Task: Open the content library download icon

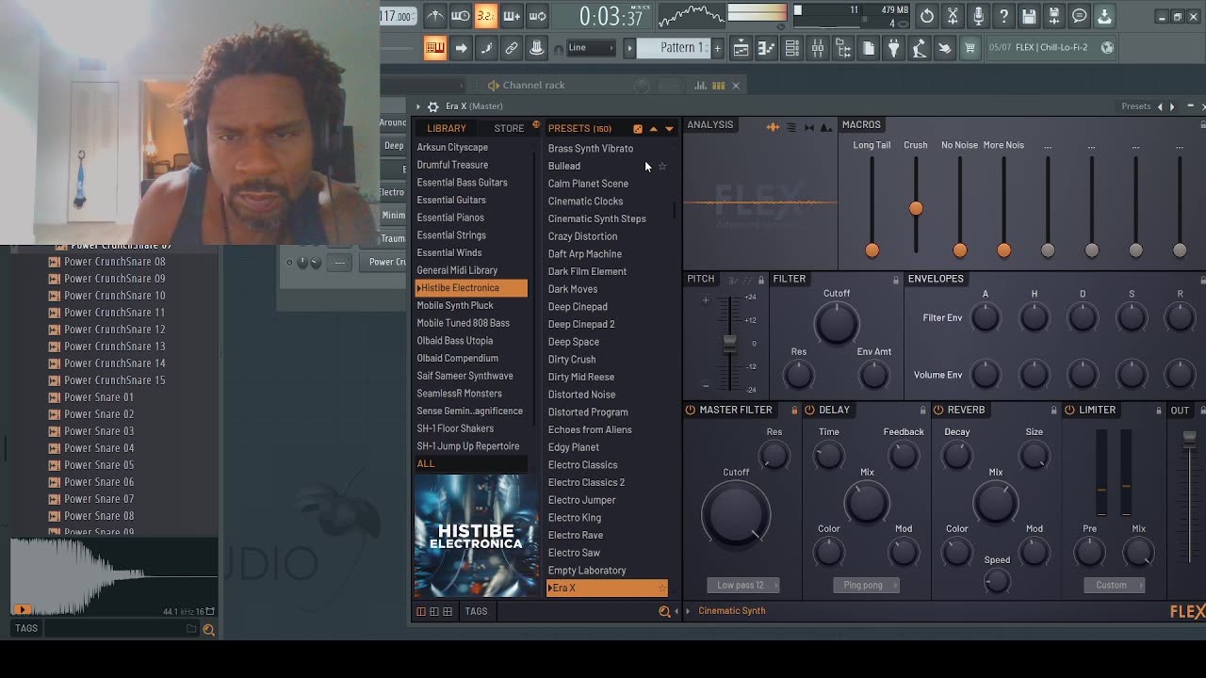Action: click(1104, 15)
